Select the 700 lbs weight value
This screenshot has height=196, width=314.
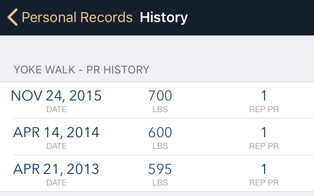point(160,95)
